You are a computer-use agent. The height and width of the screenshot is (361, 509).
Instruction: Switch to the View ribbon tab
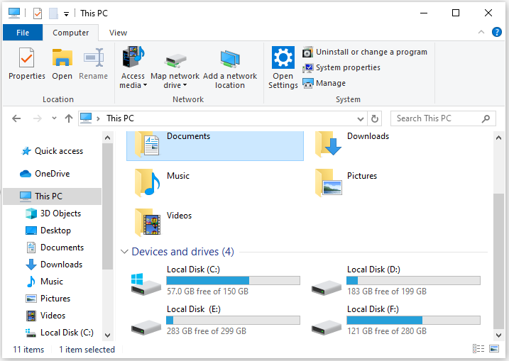point(118,33)
